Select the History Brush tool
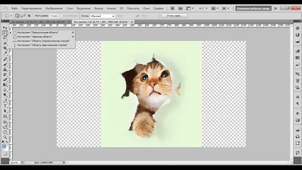Viewport: 302px width, 170px height. (x=5, y=75)
